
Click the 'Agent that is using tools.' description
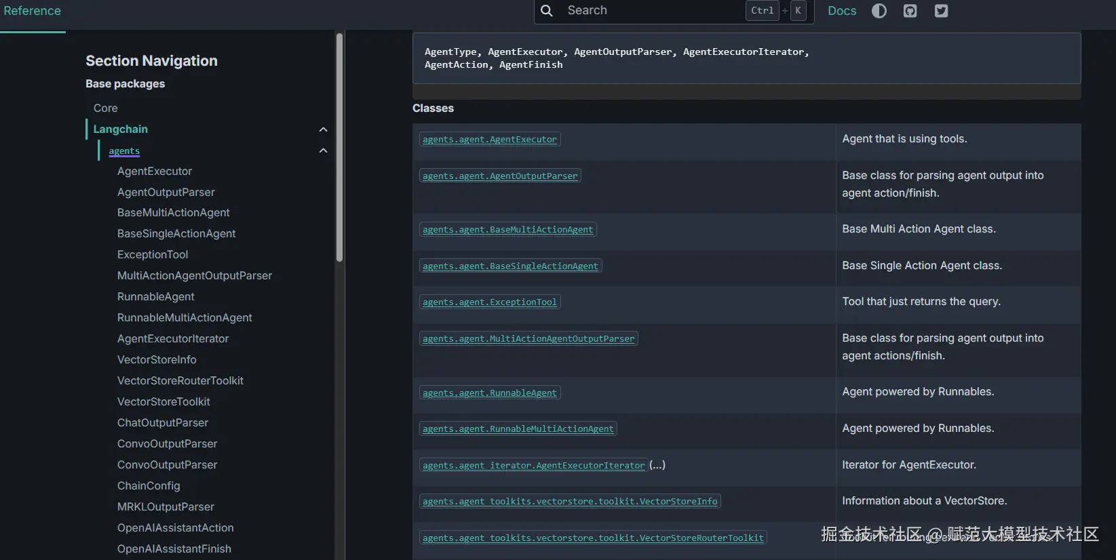905,138
